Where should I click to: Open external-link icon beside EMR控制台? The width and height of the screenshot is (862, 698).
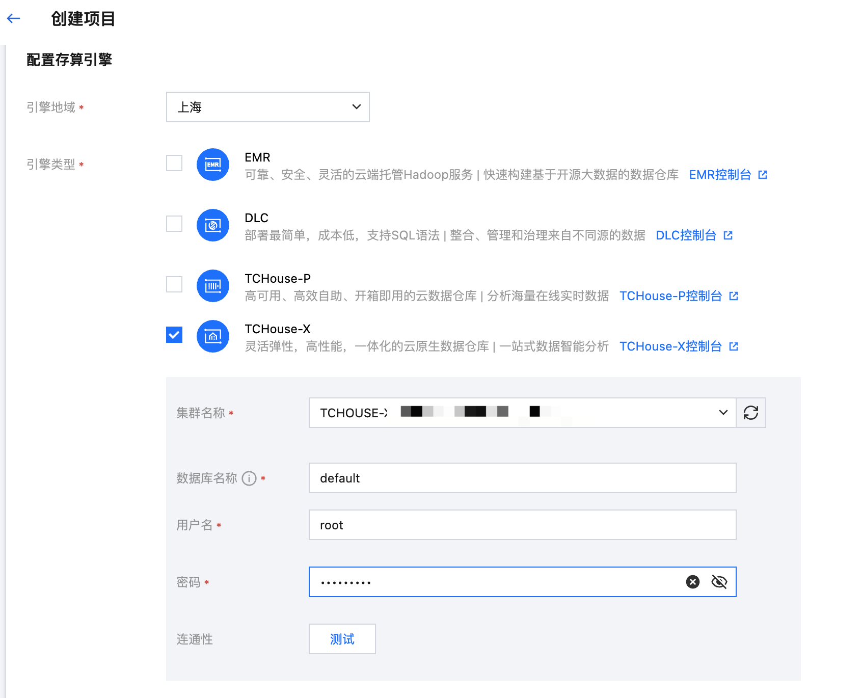tap(763, 175)
